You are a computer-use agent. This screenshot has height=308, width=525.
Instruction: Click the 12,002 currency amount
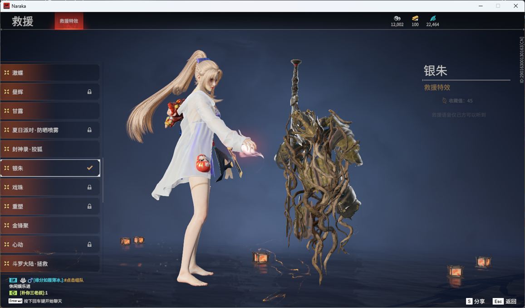397,24
